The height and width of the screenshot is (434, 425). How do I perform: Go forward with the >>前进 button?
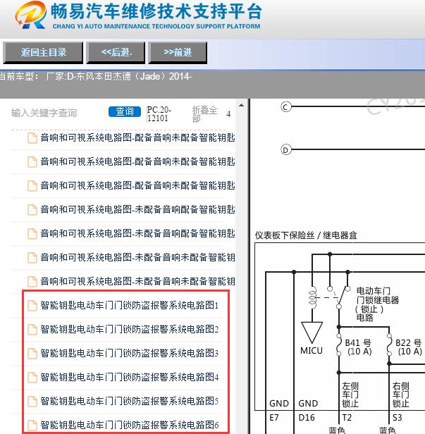coord(178,53)
